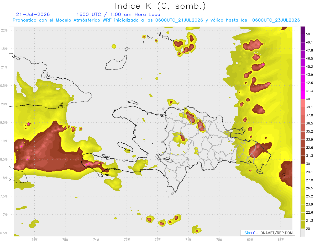Click the colorbar value '35.2'
The width and height of the screenshot is (315, 243).
309,131
